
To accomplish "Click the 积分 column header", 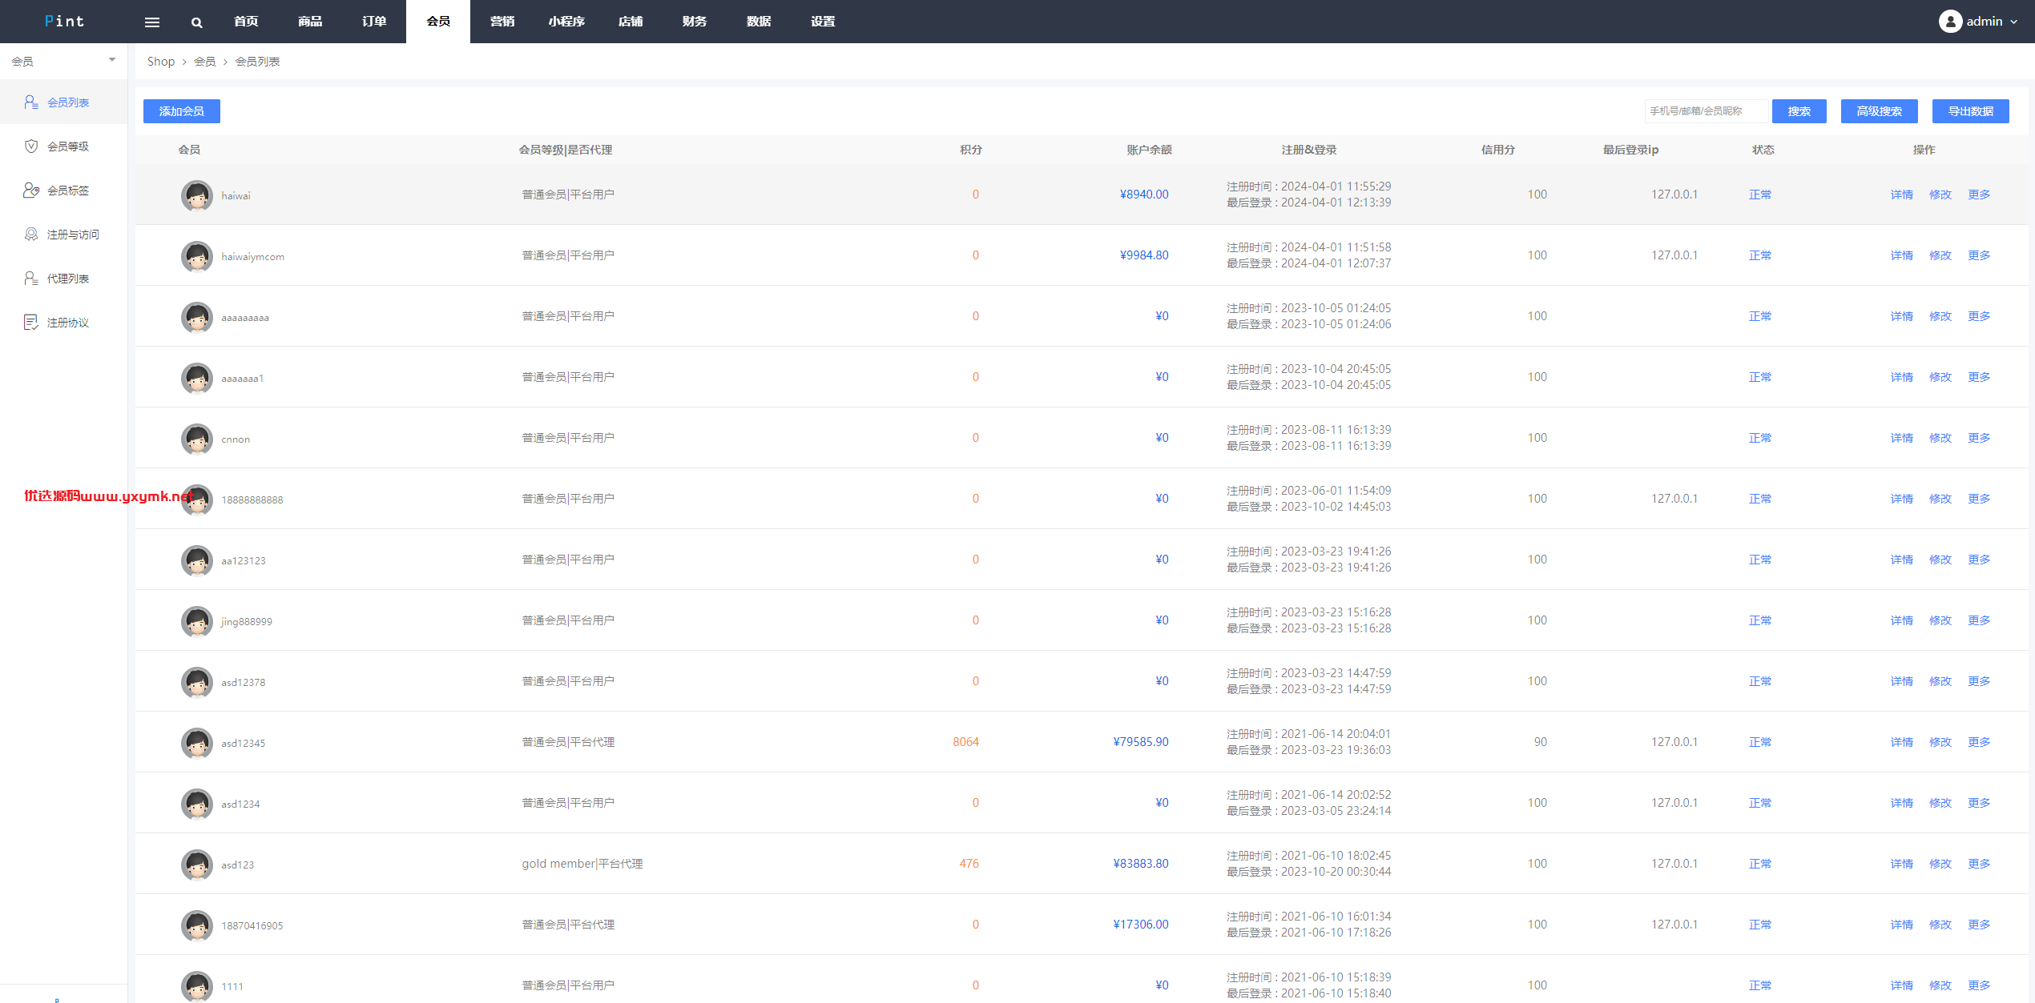I will [x=971, y=150].
